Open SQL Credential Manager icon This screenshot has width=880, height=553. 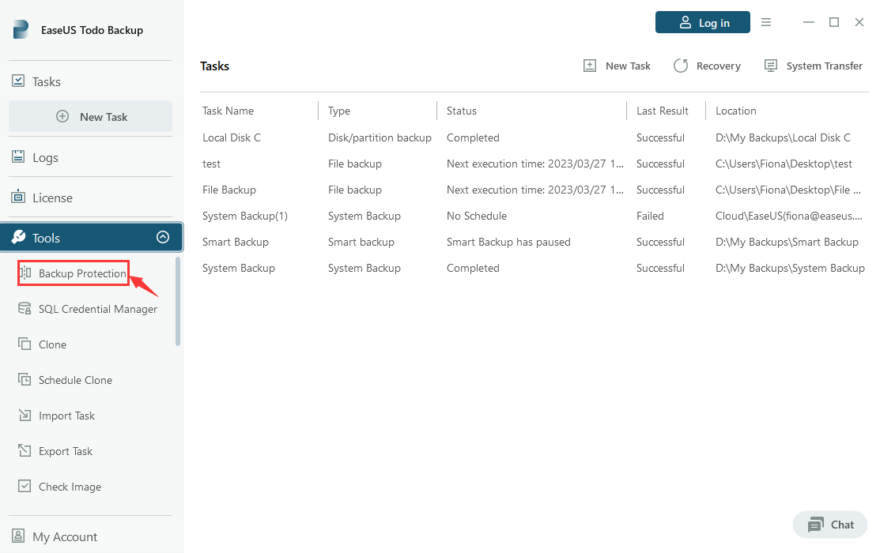(x=25, y=309)
